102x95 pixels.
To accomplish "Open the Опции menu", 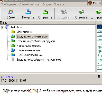I will pyautogui.click(x=47, y=4).
